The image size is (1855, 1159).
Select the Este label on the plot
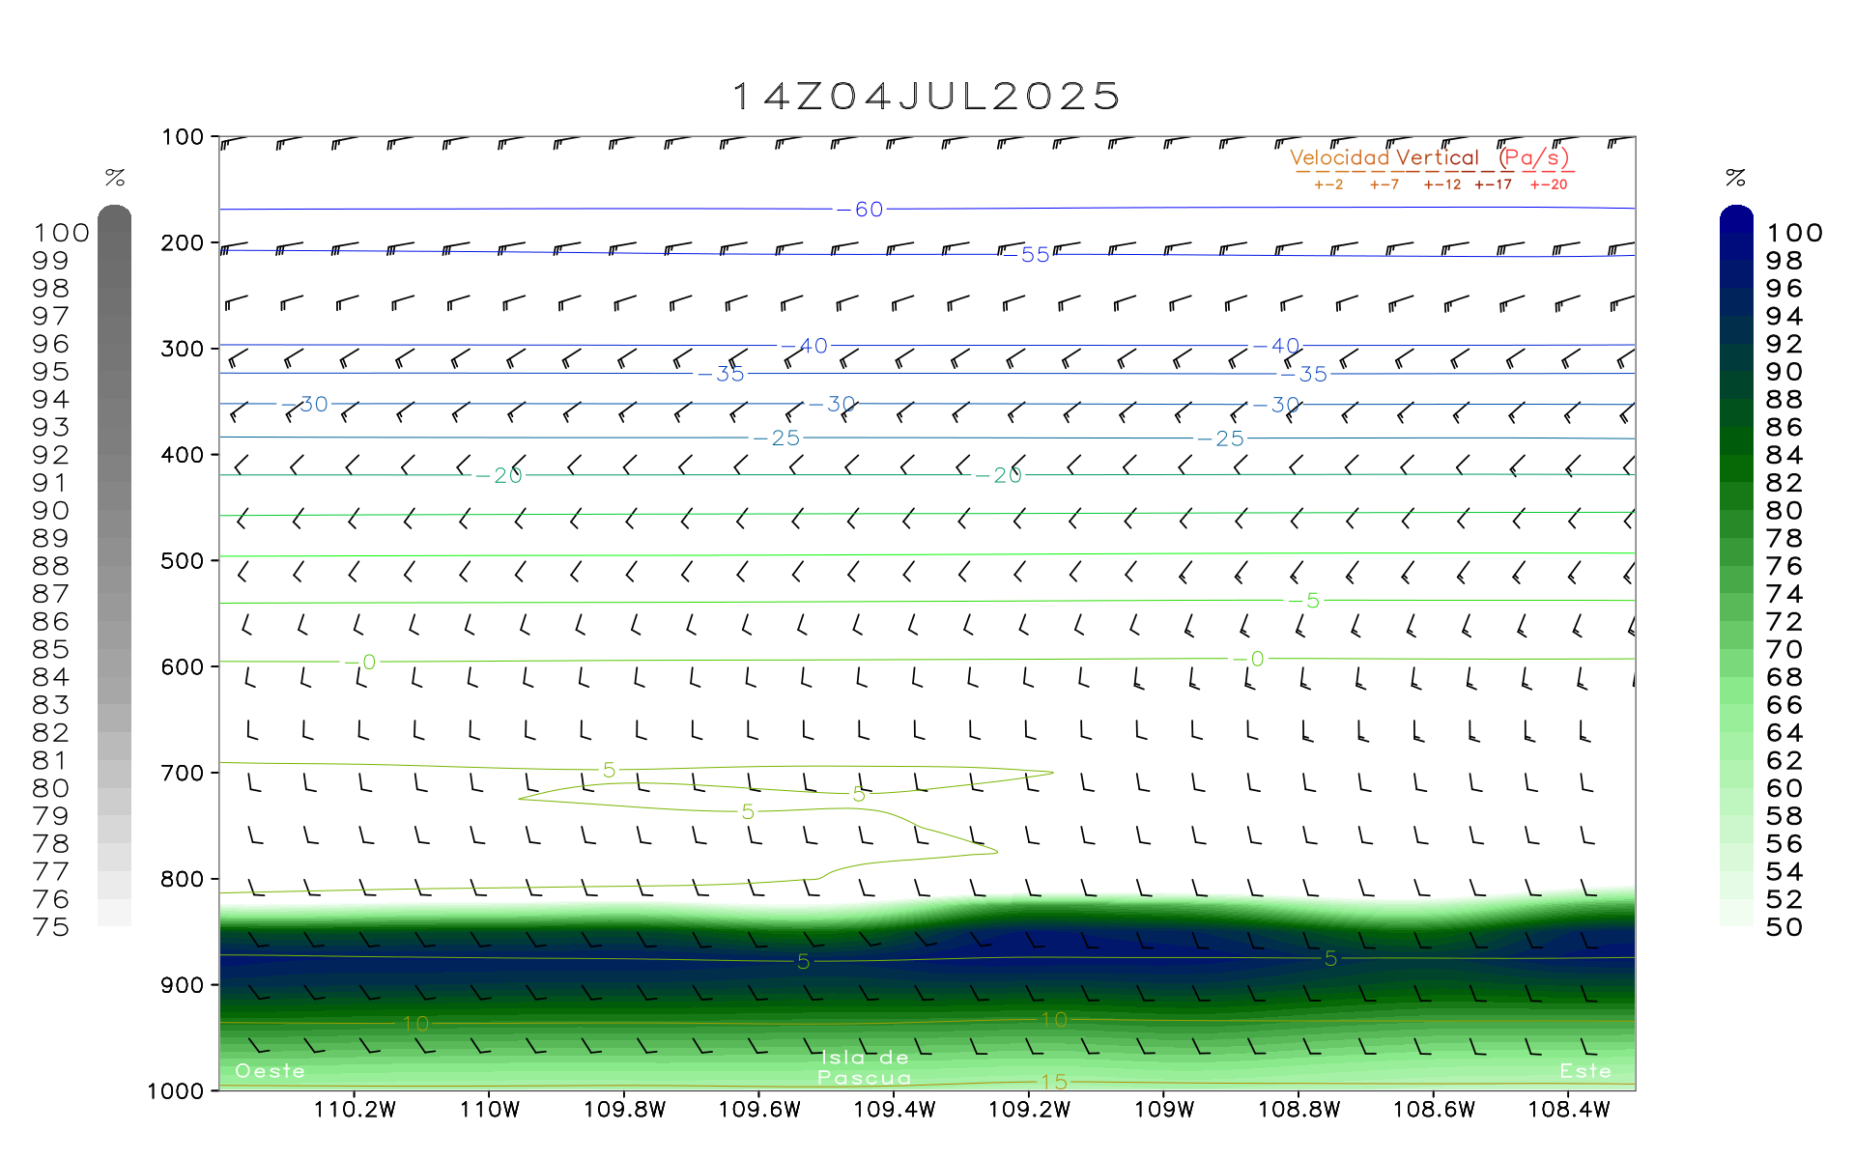[x=1585, y=1071]
